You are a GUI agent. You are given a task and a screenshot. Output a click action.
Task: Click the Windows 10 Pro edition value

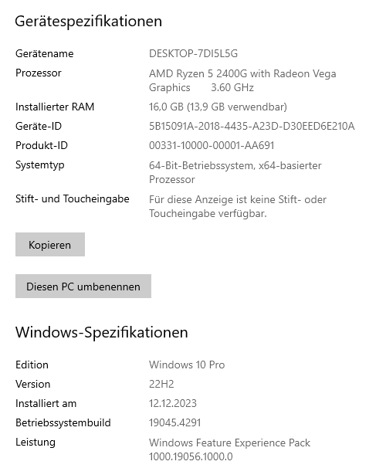pyautogui.click(x=187, y=365)
